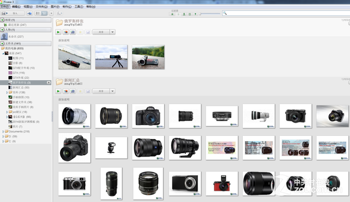Expand the jvc硬汉 (18) folder

(x=7, y=112)
